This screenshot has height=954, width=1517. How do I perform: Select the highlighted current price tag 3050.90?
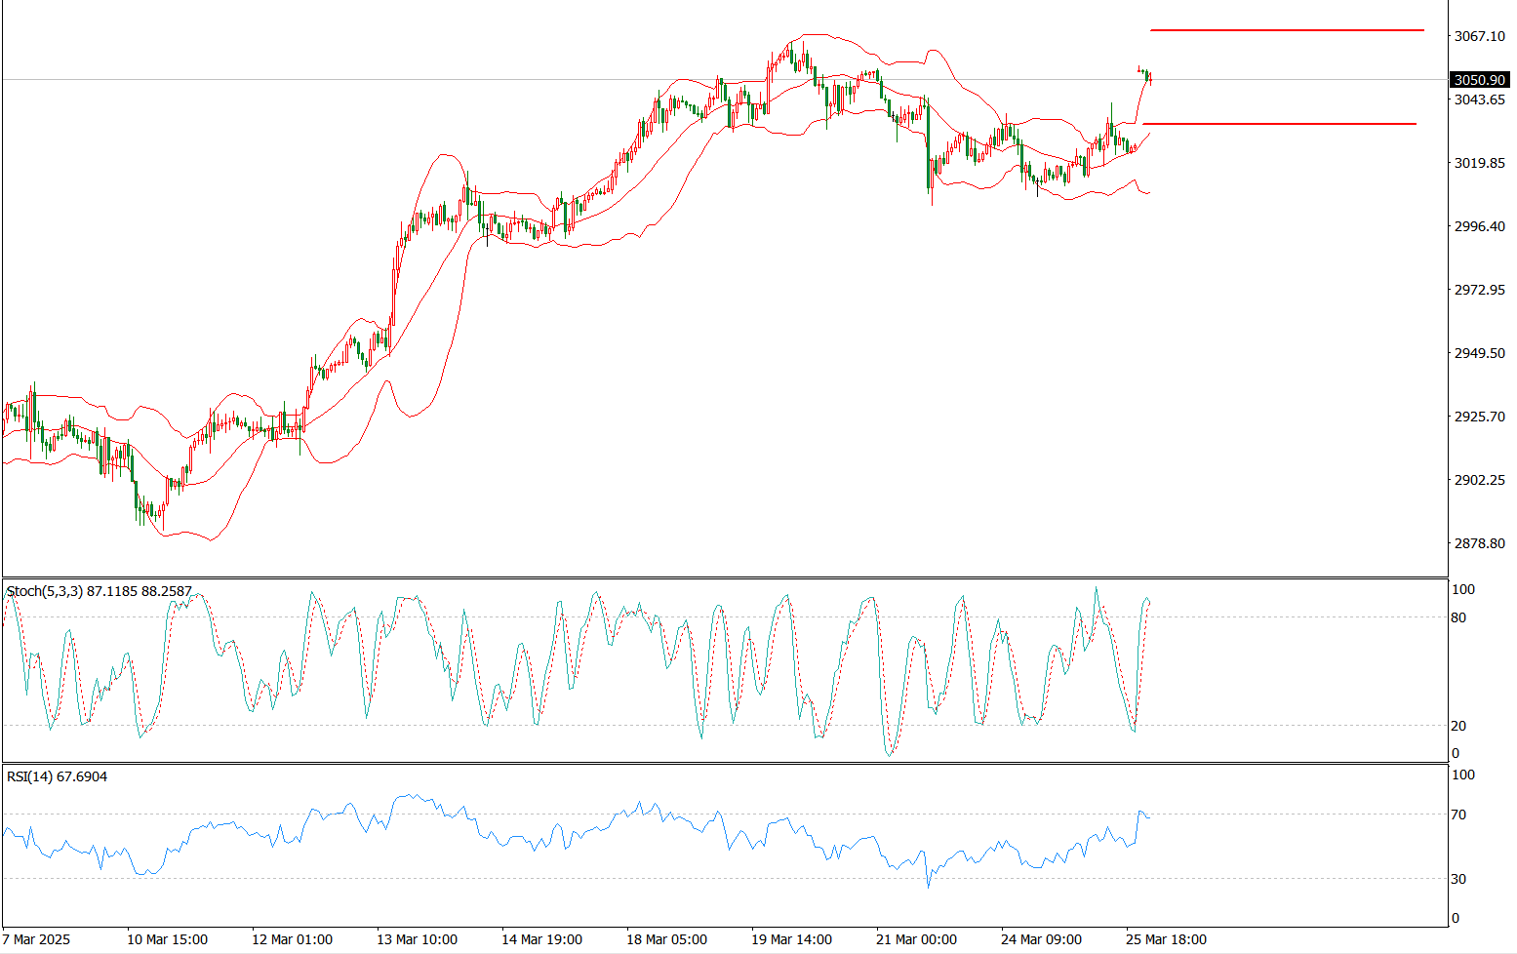click(x=1479, y=80)
